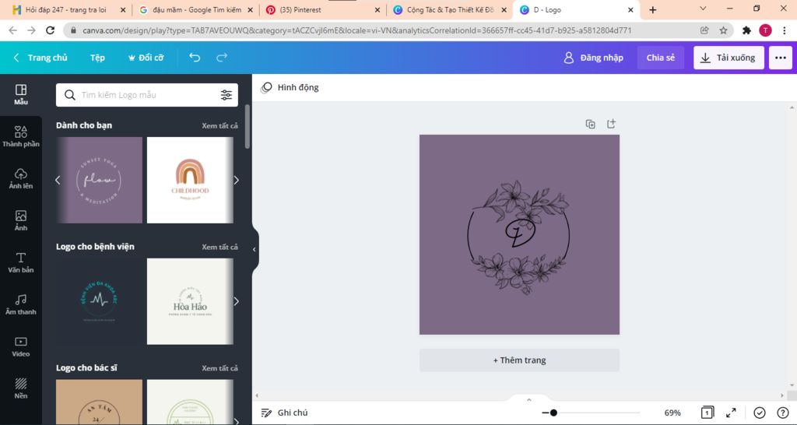The height and width of the screenshot is (425, 797).
Task: Select the teal heartbeat hospital logo template
Action: (x=99, y=301)
